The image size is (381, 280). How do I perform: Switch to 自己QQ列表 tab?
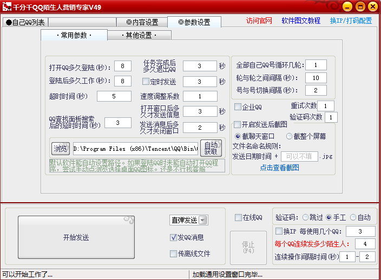pos(25,22)
